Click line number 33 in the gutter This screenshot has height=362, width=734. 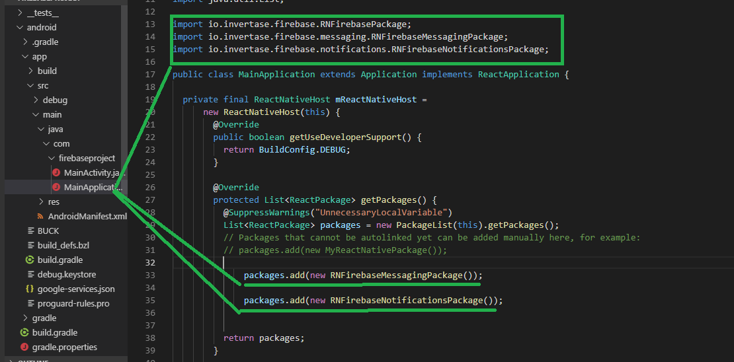150,275
